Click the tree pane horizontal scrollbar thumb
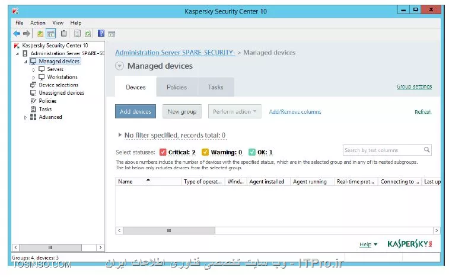The image size is (449, 277). coord(50,247)
